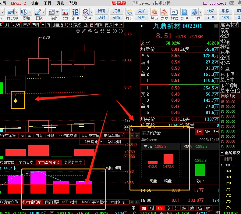
Task: Click the 两融 button
Action: coord(101,17)
